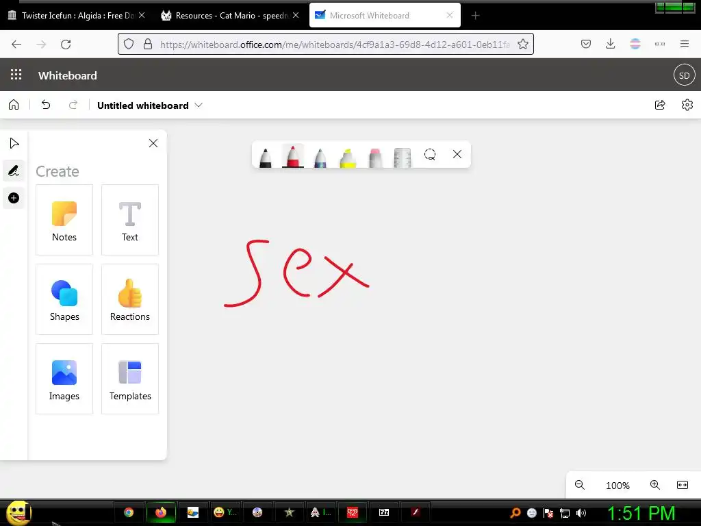
Task: Open Flash app in taskbar
Action: coord(416,512)
